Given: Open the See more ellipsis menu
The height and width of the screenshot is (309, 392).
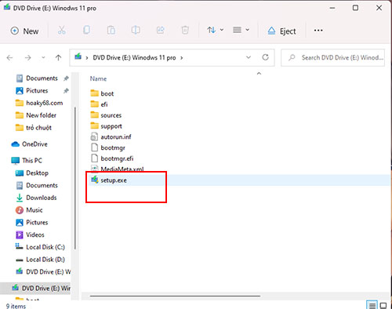Looking at the screenshot, I should click(318, 31).
